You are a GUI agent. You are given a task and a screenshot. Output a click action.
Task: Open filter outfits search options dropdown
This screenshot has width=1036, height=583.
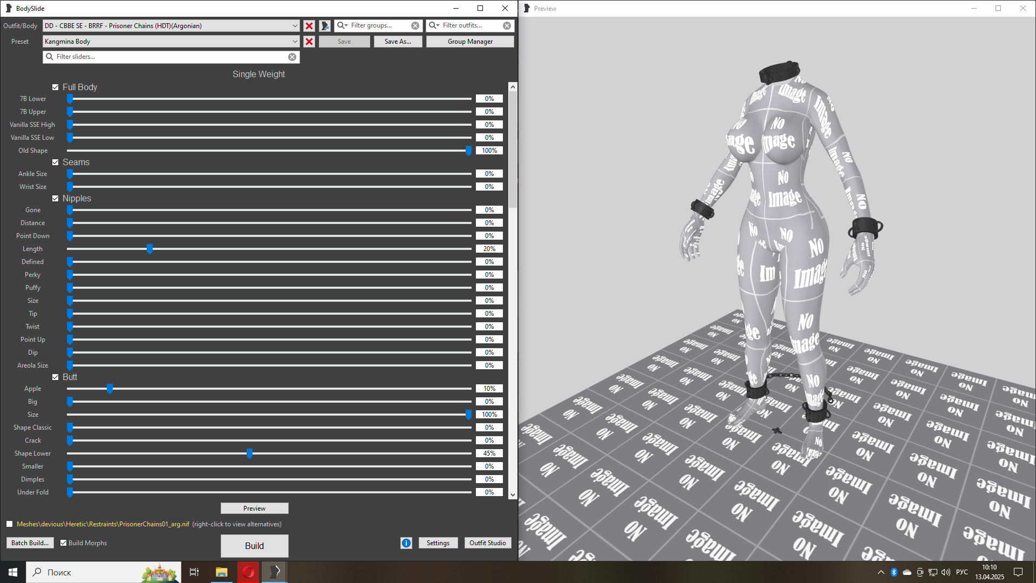434,25
